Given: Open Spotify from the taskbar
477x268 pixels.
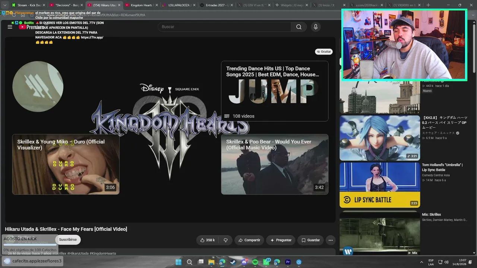Looking at the screenshot, I should click(x=255, y=262).
